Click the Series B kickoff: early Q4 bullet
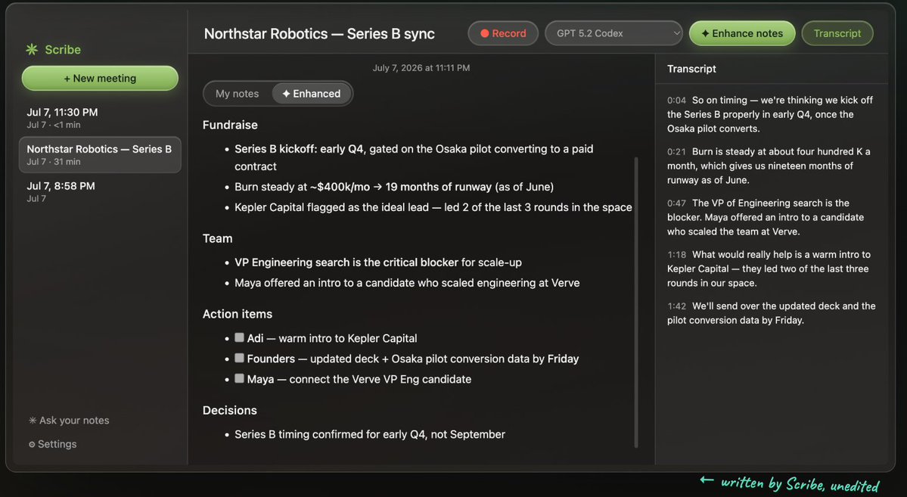This screenshot has height=497, width=907. tap(414, 157)
